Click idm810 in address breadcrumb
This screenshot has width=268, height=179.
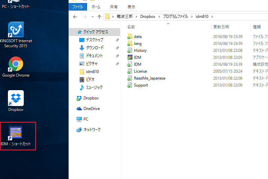click(x=202, y=17)
